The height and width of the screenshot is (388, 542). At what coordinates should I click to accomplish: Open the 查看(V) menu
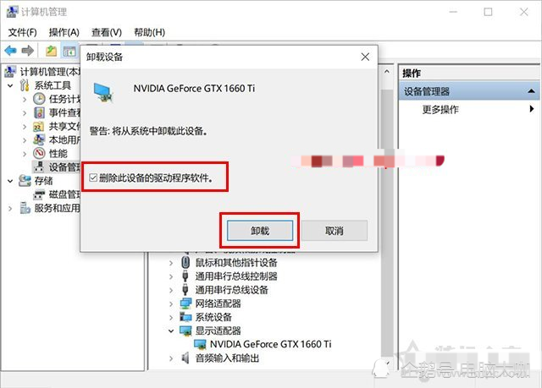(107, 32)
